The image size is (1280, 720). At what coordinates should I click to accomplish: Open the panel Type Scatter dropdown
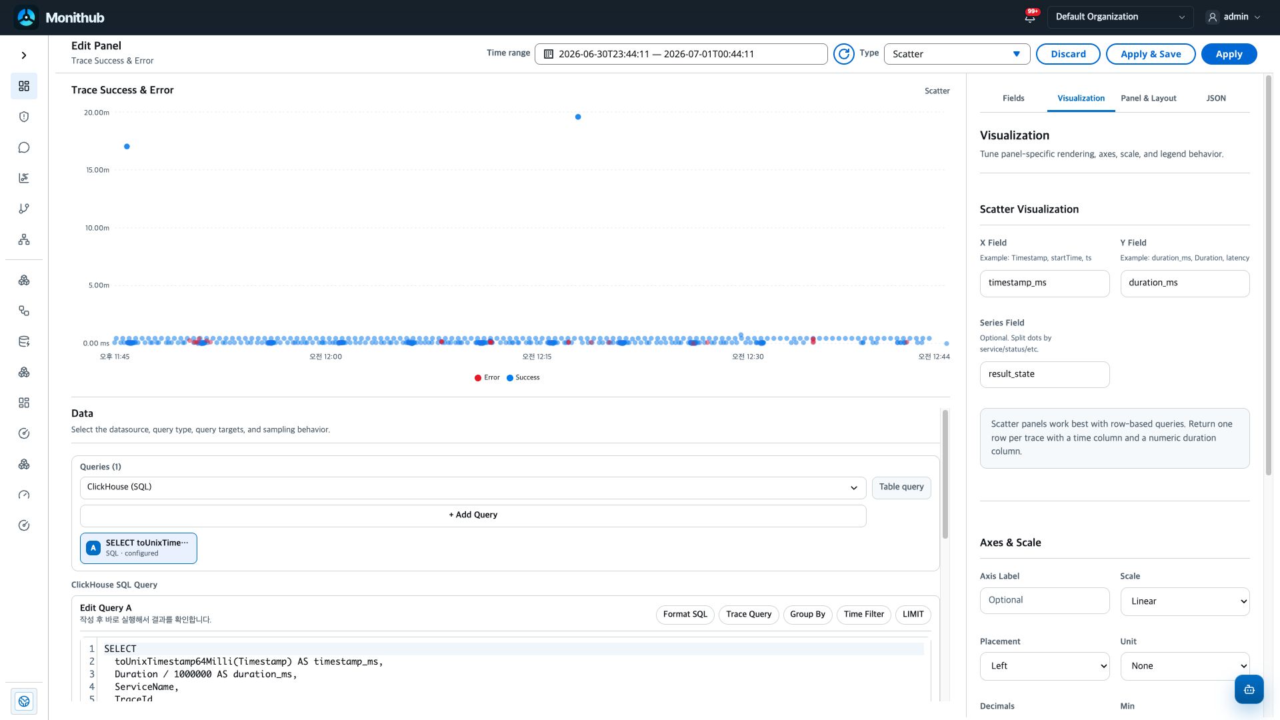(x=957, y=54)
